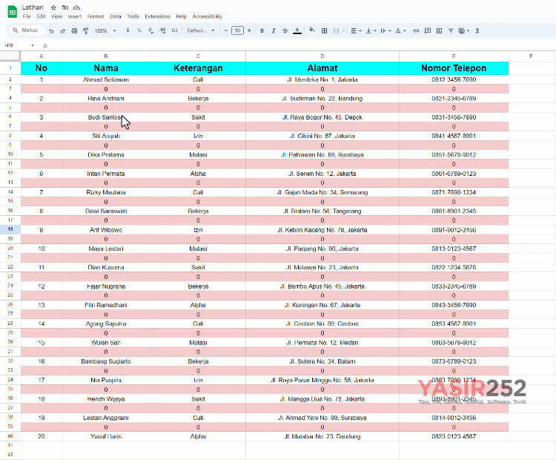
Task: Click the insert chart icon
Action: 439,31
